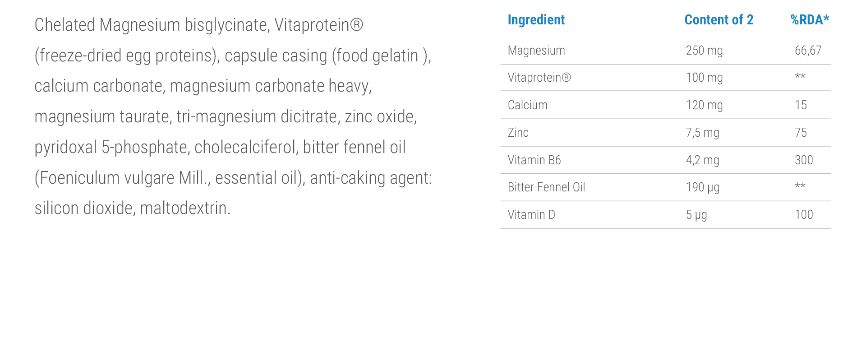Select the Vitamin D row label
This screenshot has height=343, width=866.
point(531,215)
